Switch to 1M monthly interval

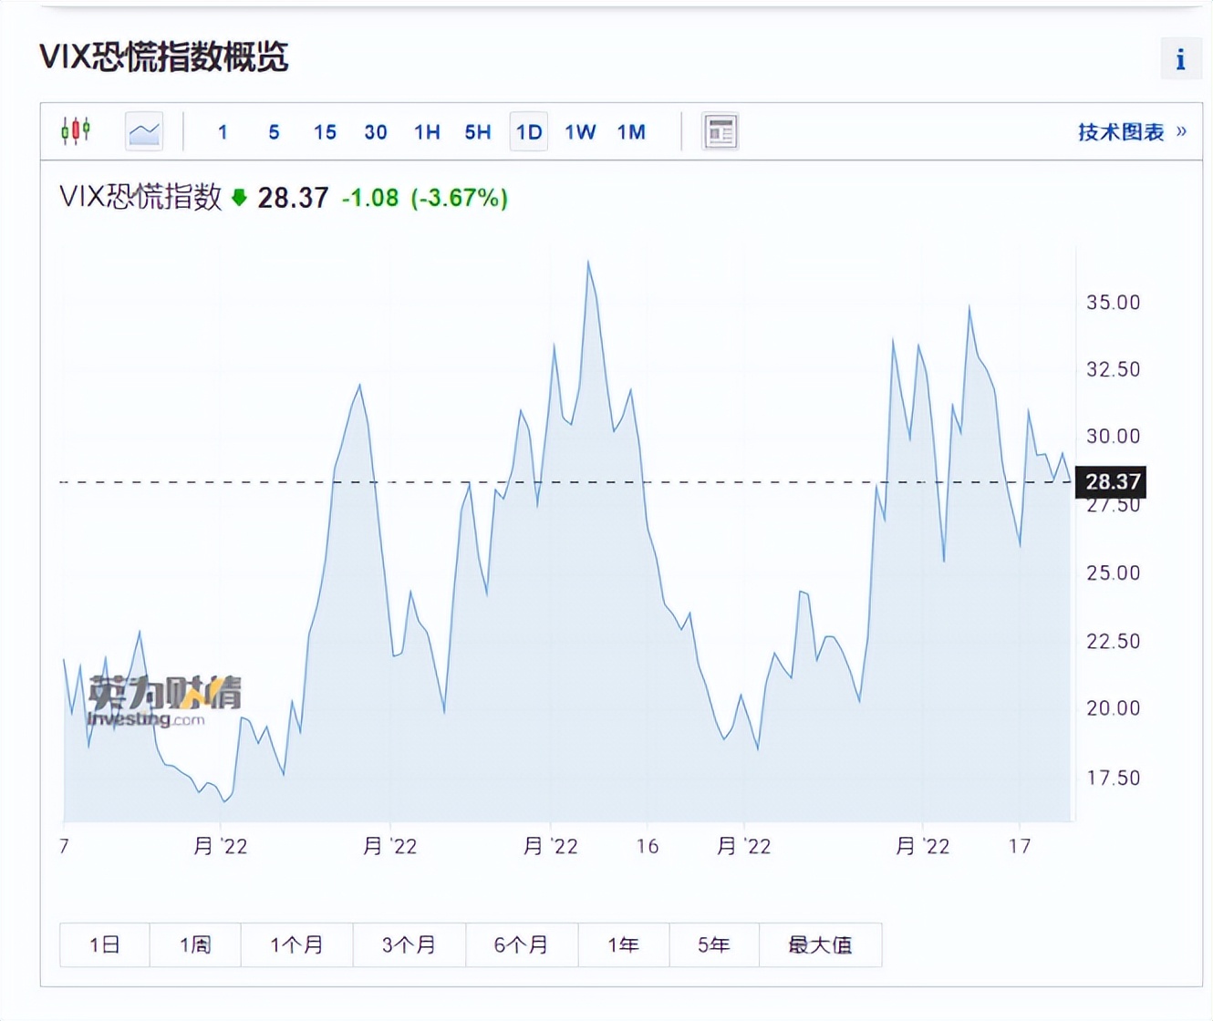[x=631, y=132]
